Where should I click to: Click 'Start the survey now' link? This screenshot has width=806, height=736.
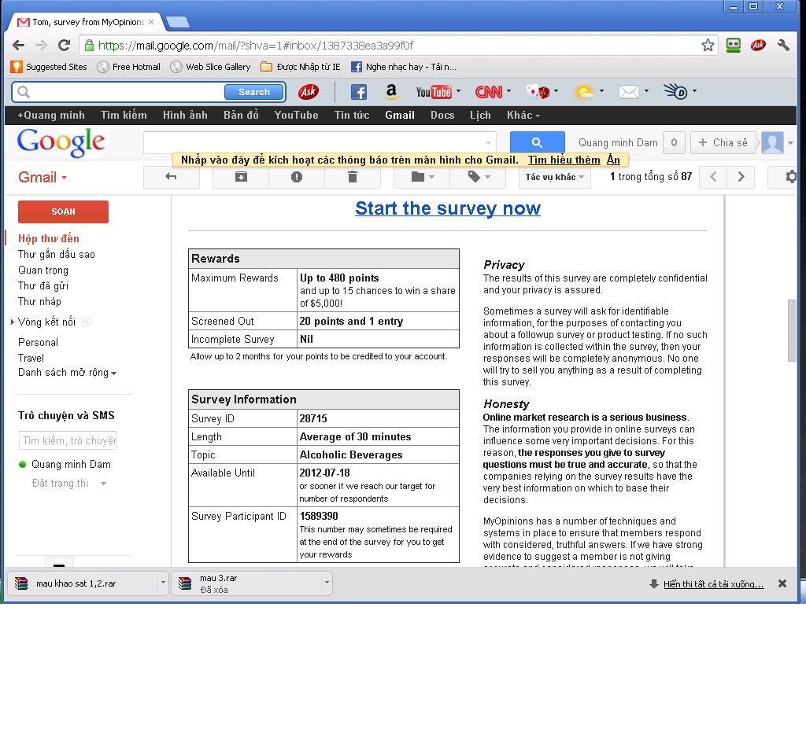coord(447,208)
